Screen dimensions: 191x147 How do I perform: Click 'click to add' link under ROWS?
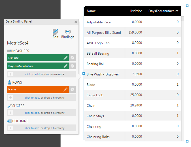coord(32,98)
